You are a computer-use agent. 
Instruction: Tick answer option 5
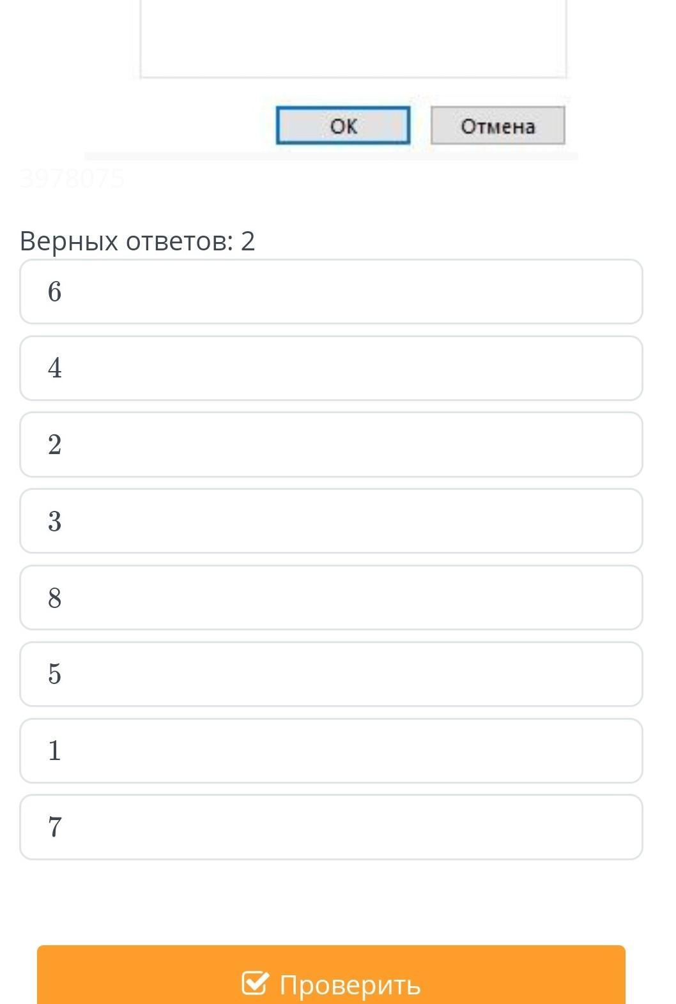pyautogui.click(x=331, y=674)
